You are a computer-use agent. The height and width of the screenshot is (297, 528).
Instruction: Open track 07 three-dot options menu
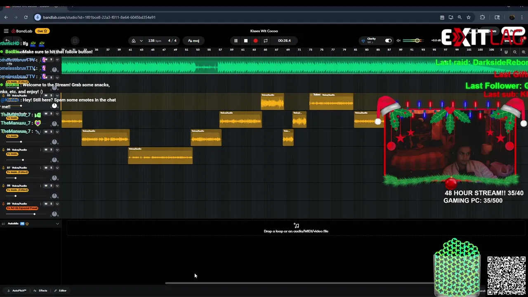point(41,168)
